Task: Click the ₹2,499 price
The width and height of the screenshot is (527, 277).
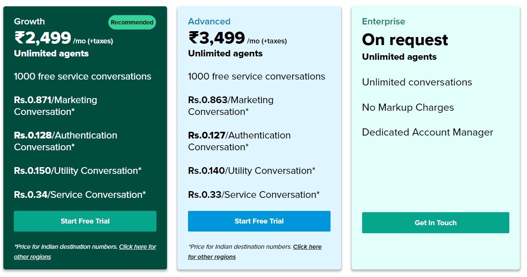Action: (x=43, y=38)
